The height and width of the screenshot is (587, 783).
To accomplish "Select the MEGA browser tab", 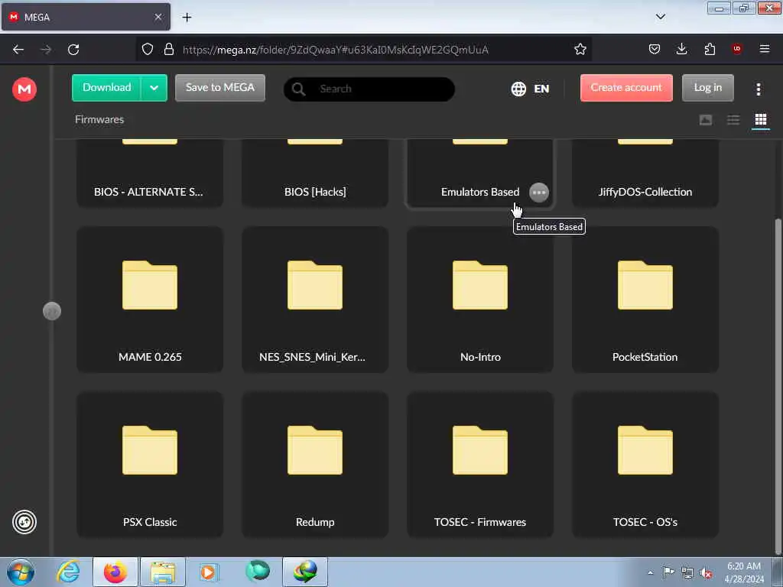I will (86, 17).
